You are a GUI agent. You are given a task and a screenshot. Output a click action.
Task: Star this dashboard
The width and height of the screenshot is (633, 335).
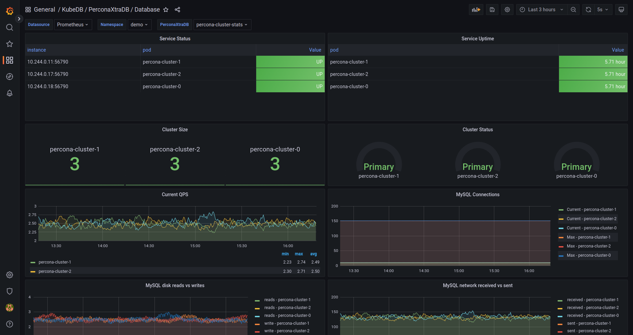click(166, 10)
